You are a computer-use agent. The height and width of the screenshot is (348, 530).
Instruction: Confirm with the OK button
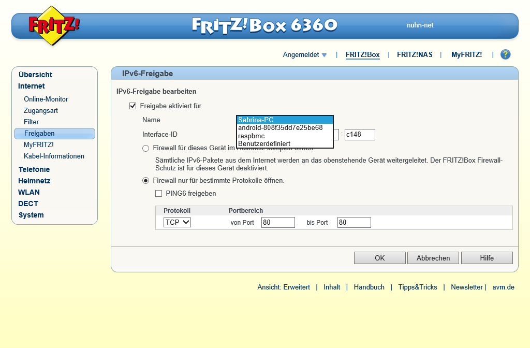(379, 258)
